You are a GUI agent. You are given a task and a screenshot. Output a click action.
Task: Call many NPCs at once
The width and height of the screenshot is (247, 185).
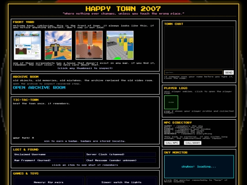(193, 143)
